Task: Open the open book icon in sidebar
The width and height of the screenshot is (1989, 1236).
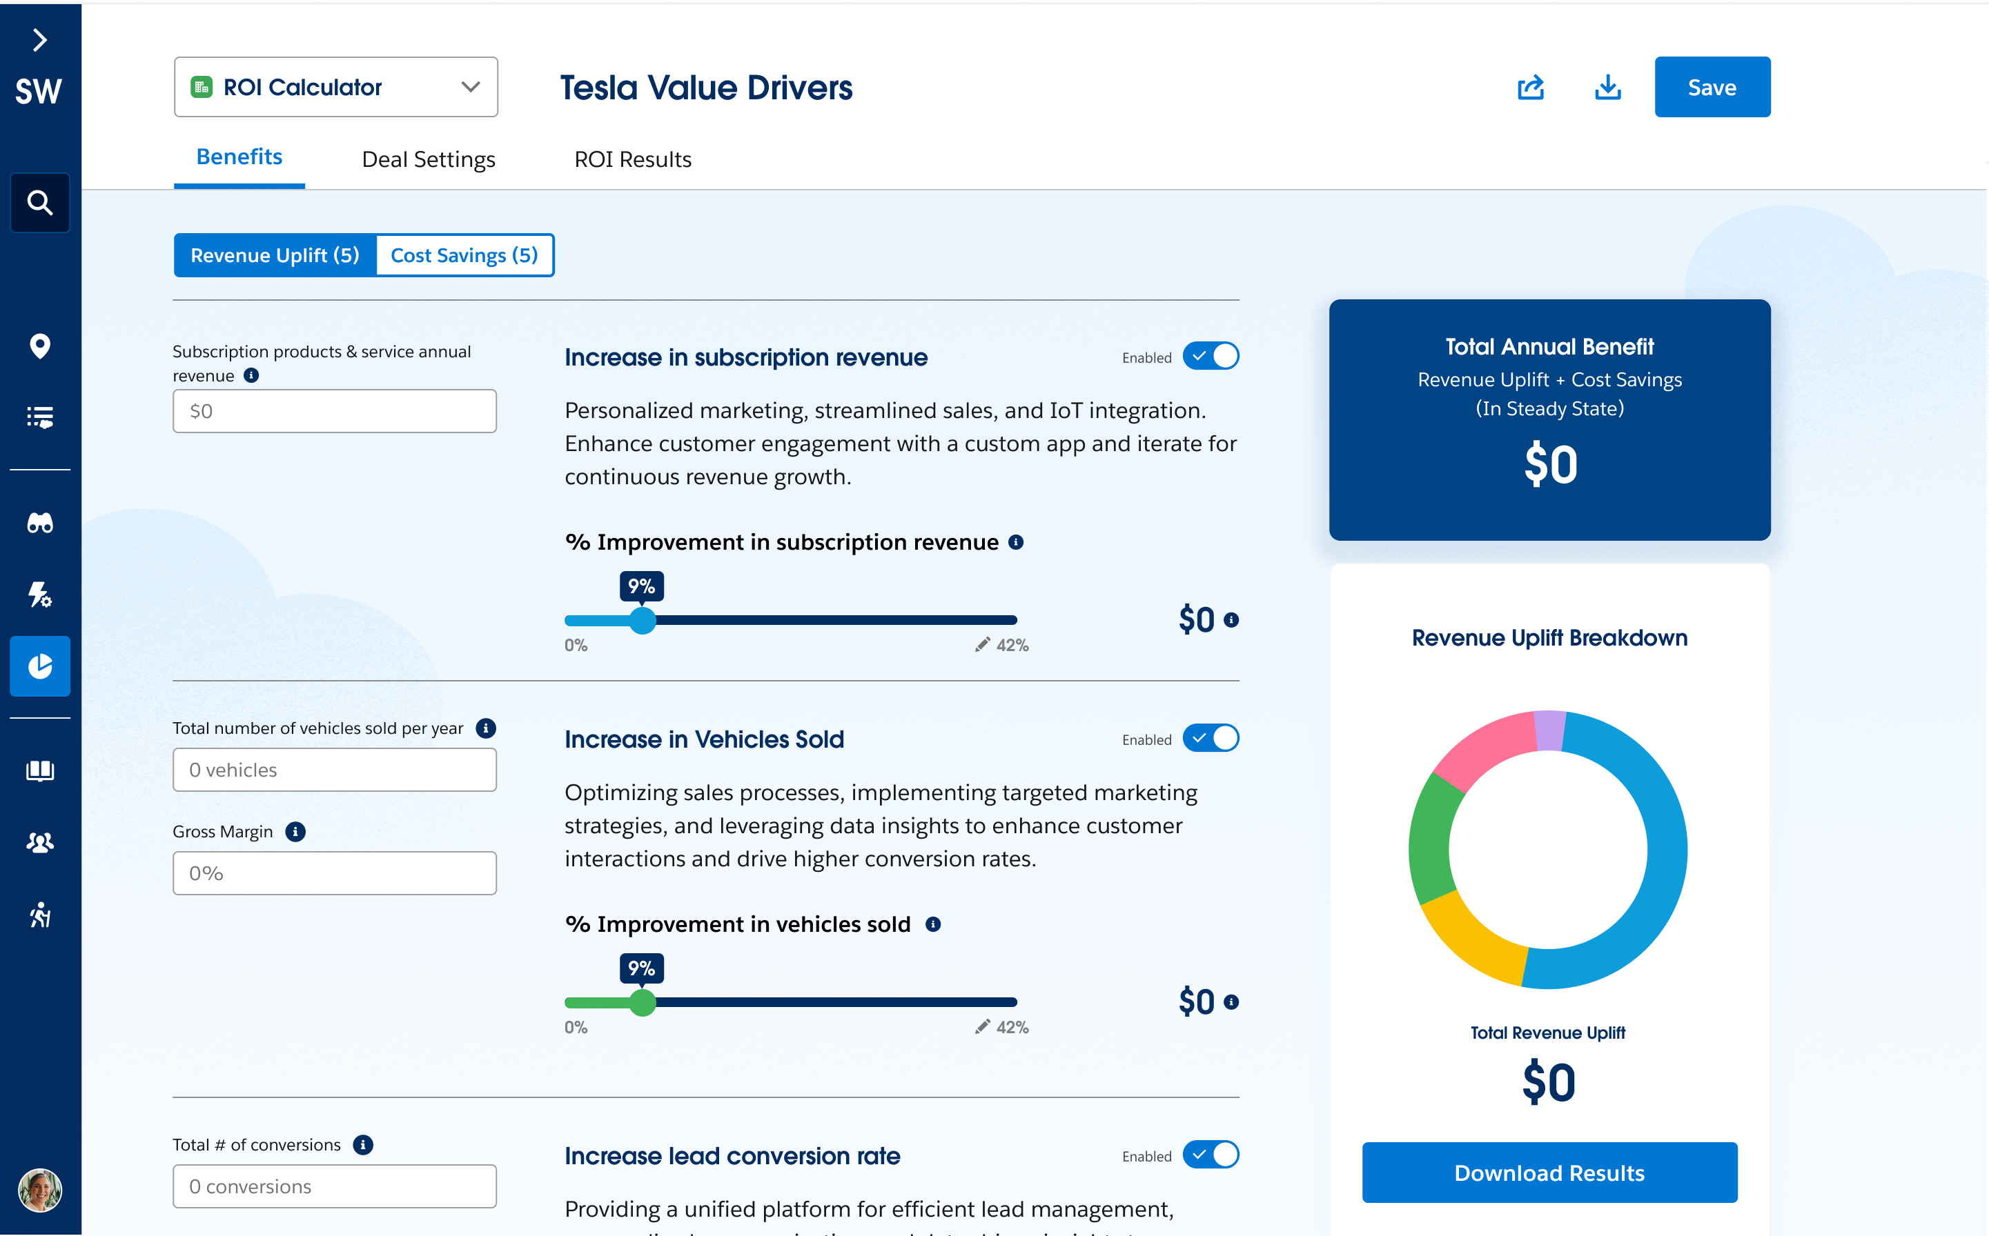Action: coord(40,771)
